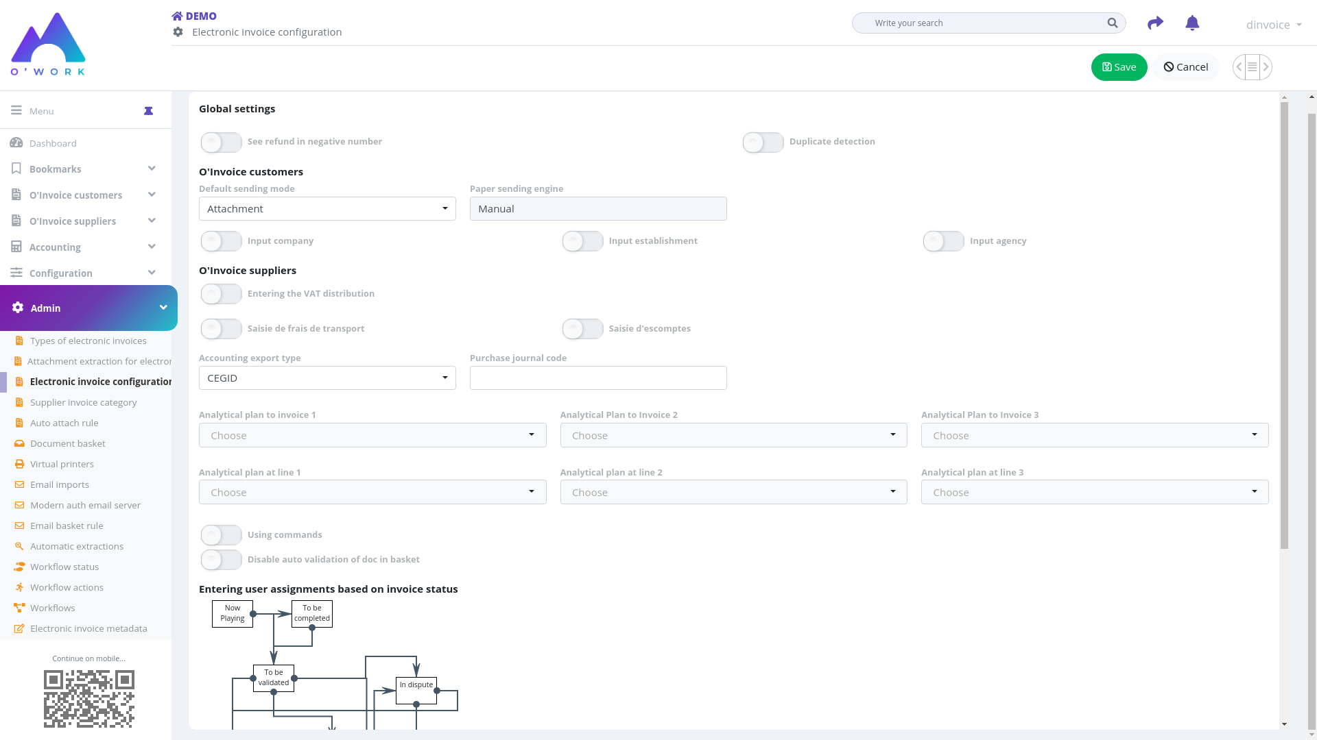Image resolution: width=1317 pixels, height=740 pixels.
Task: Click the share arrow icon in header
Action: [x=1155, y=23]
